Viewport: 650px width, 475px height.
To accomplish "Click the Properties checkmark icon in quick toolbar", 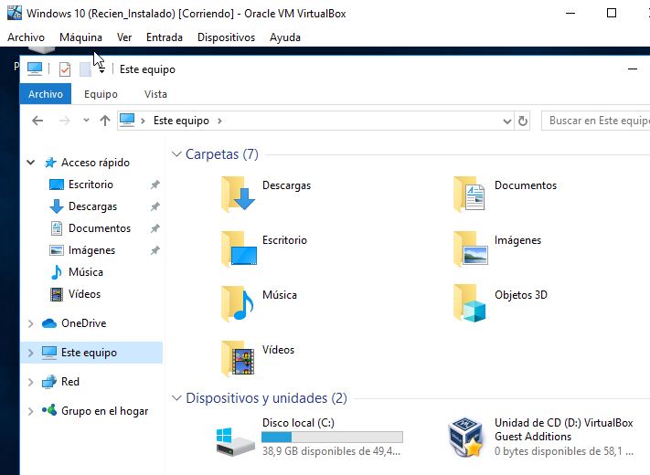I will coord(64,69).
